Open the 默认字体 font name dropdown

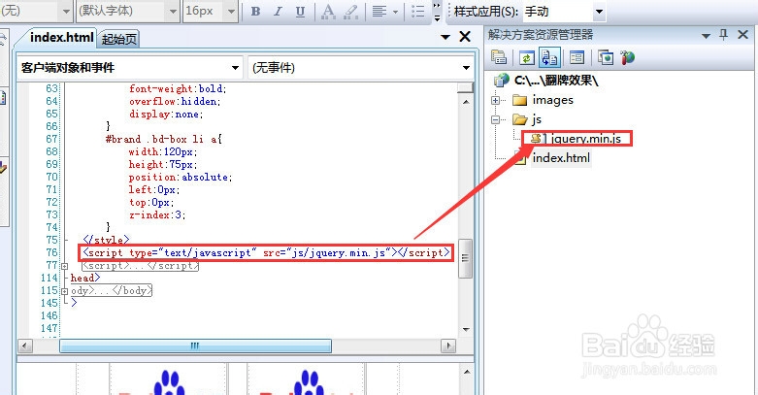coord(174,11)
